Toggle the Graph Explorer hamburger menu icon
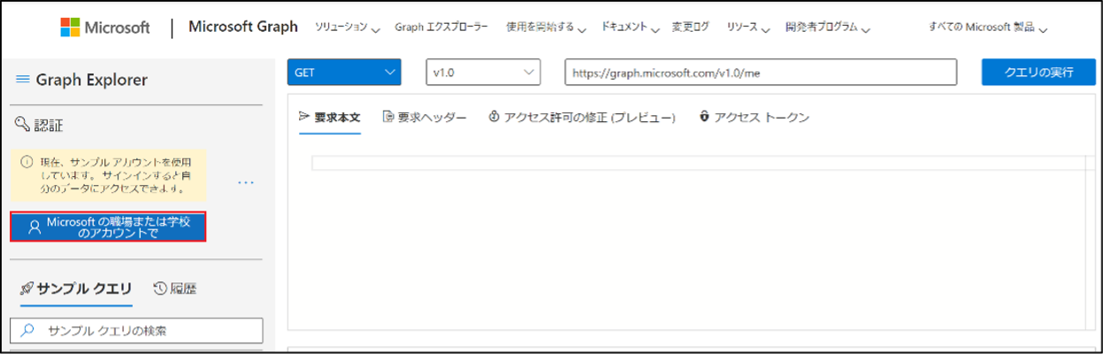This screenshot has width=1103, height=354. point(23,80)
